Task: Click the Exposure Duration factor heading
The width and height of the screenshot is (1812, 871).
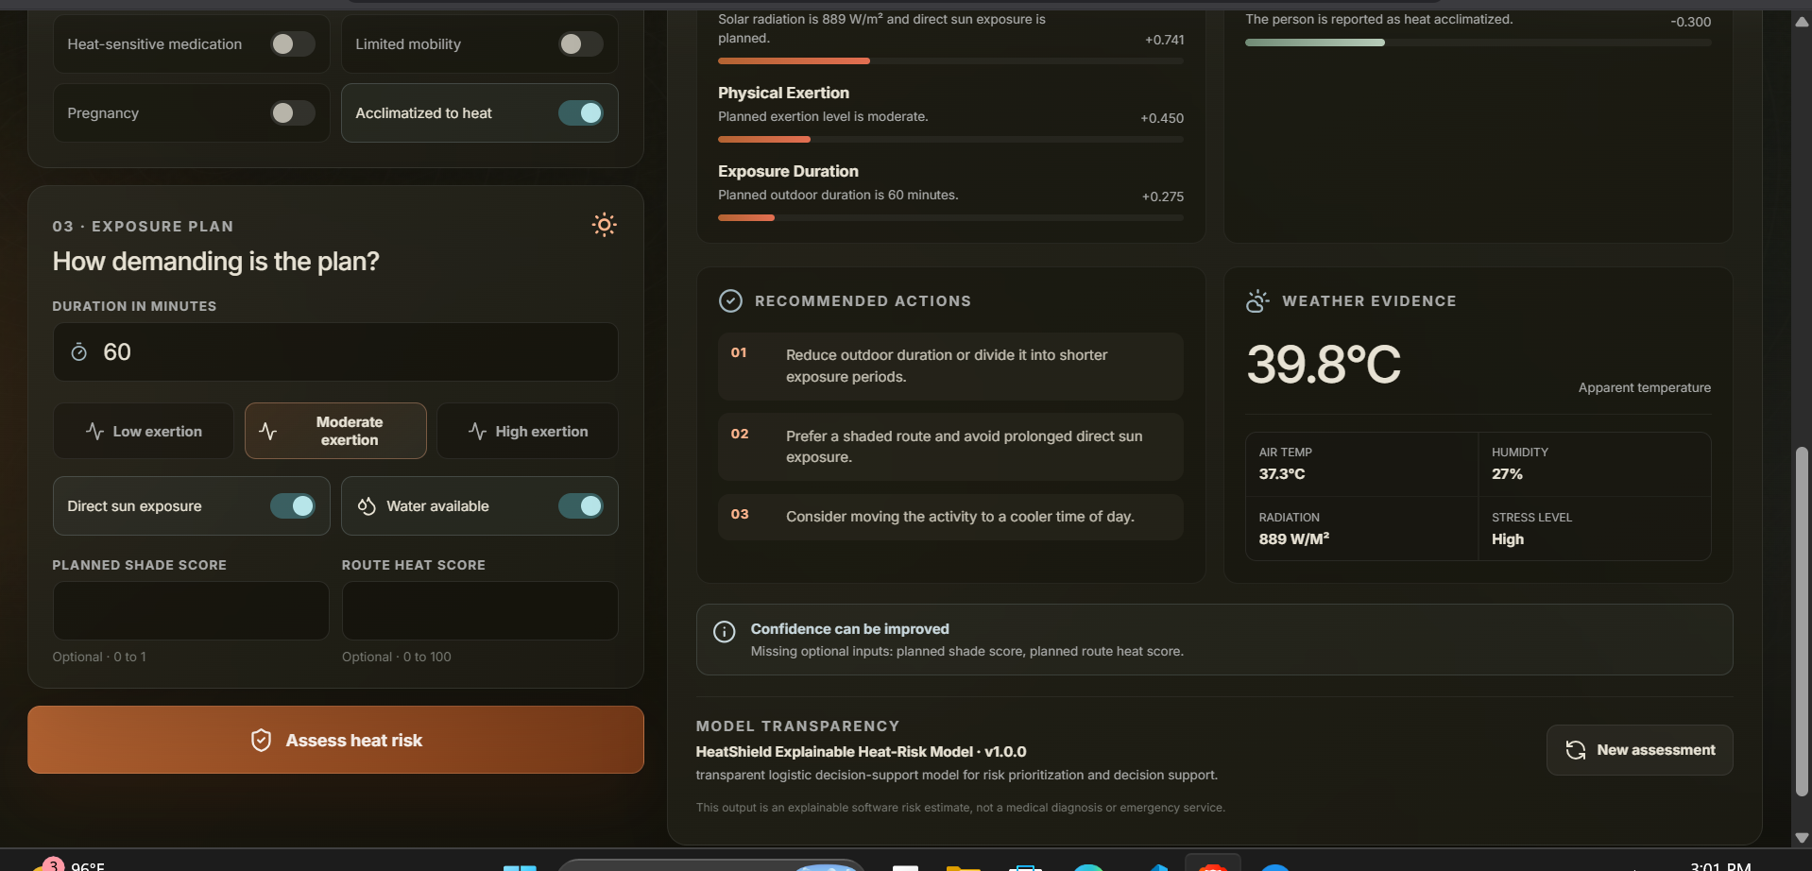Action: point(788,171)
